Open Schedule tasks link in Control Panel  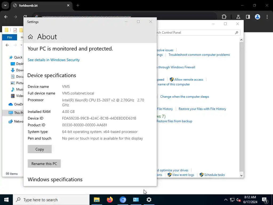[214, 175]
